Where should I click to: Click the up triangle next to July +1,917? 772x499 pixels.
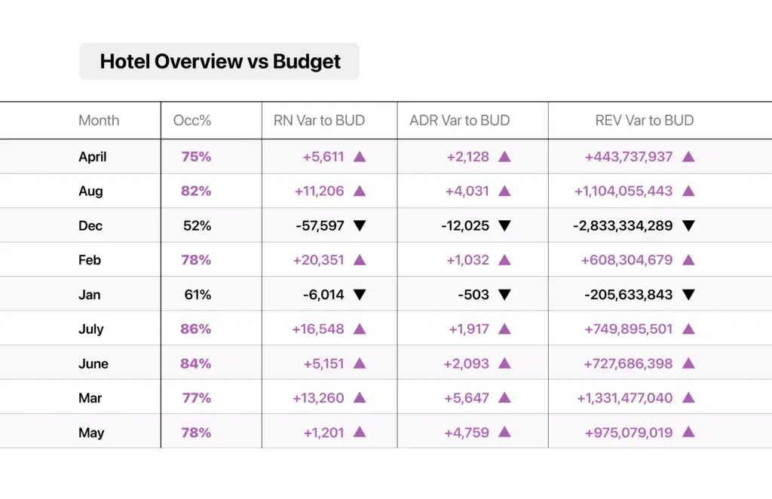tap(504, 329)
